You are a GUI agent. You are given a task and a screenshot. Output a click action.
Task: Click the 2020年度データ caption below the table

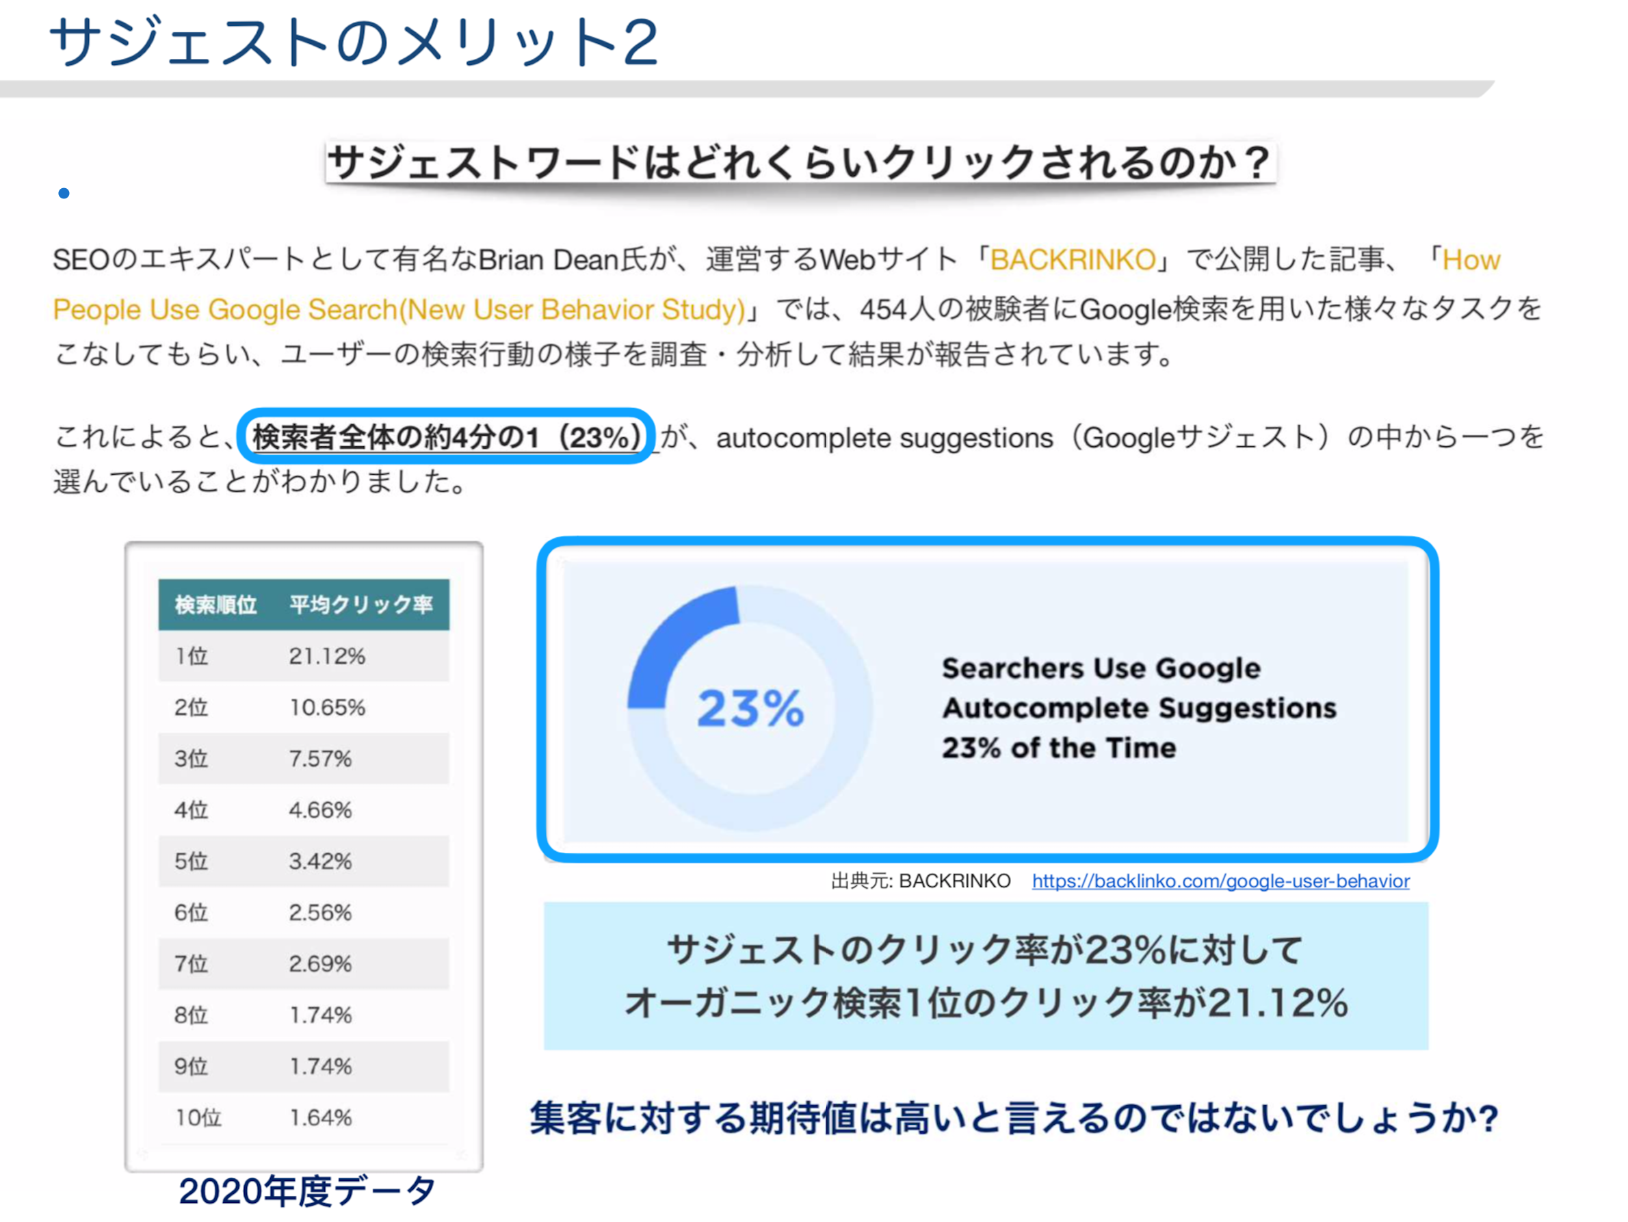coord(306,1191)
